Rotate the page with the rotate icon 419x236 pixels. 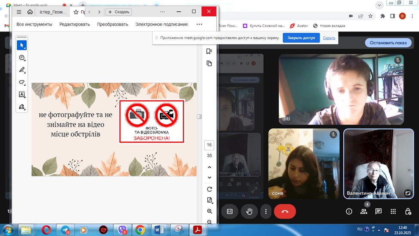pos(209,189)
